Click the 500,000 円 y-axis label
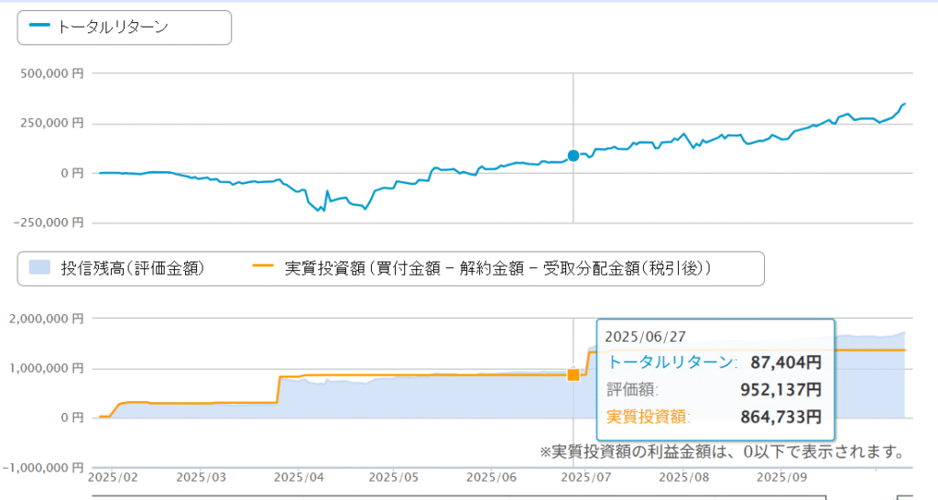 tap(50, 72)
